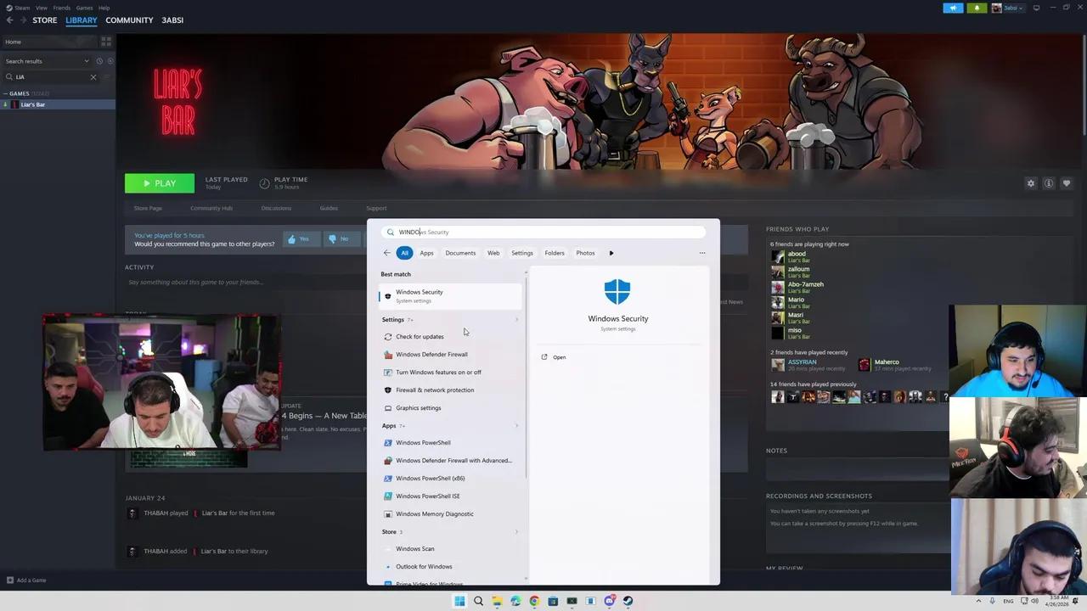Click the game info icon
This screenshot has width=1087, height=611.
[1049, 183]
